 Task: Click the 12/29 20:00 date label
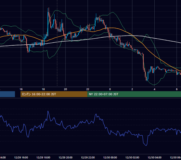[x=65, y=157]
